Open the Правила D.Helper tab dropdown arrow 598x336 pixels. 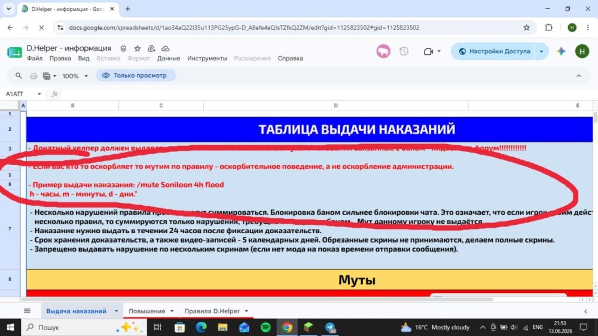[246, 311]
